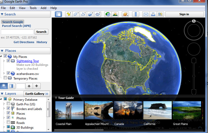The height and width of the screenshot is (133, 208).
Task: Expand the acehardware.csv tree item
Action: tap(4, 73)
